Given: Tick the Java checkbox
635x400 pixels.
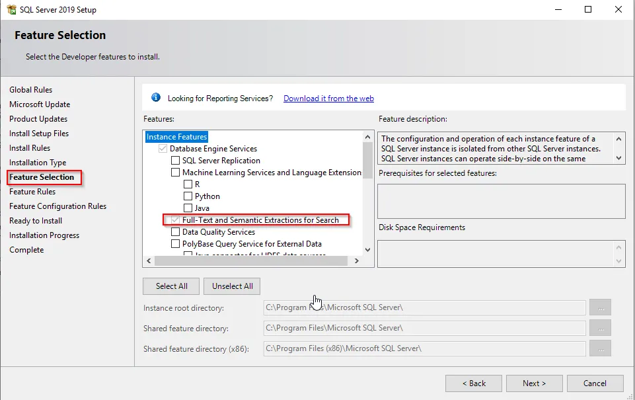Looking at the screenshot, I should tap(188, 208).
